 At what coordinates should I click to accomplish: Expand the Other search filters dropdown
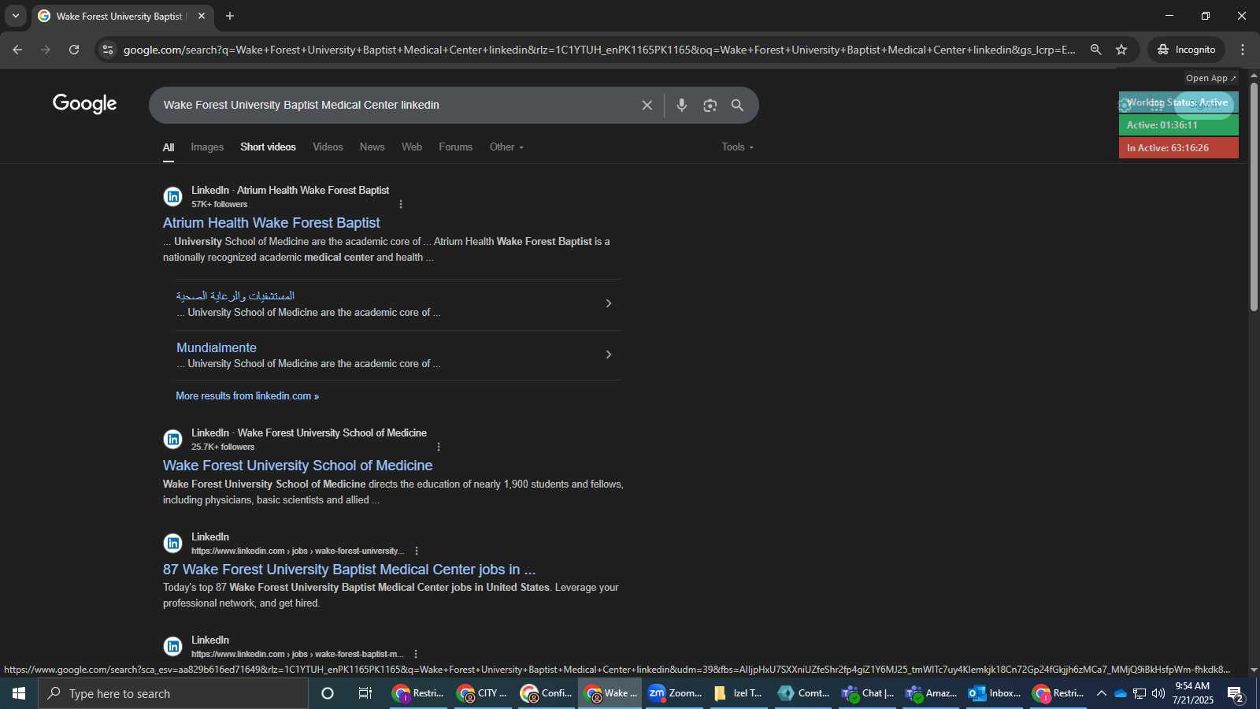[506, 147]
